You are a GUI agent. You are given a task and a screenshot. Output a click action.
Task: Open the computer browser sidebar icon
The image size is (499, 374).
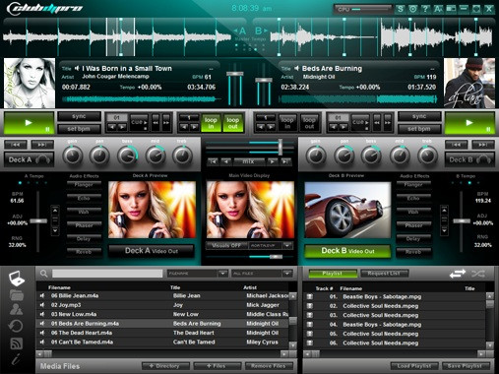(x=17, y=279)
